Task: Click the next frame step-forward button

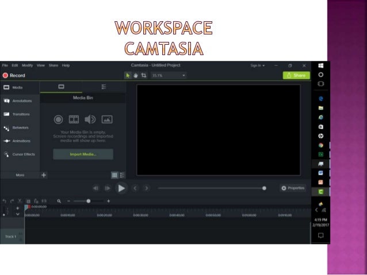Action: 108,188
